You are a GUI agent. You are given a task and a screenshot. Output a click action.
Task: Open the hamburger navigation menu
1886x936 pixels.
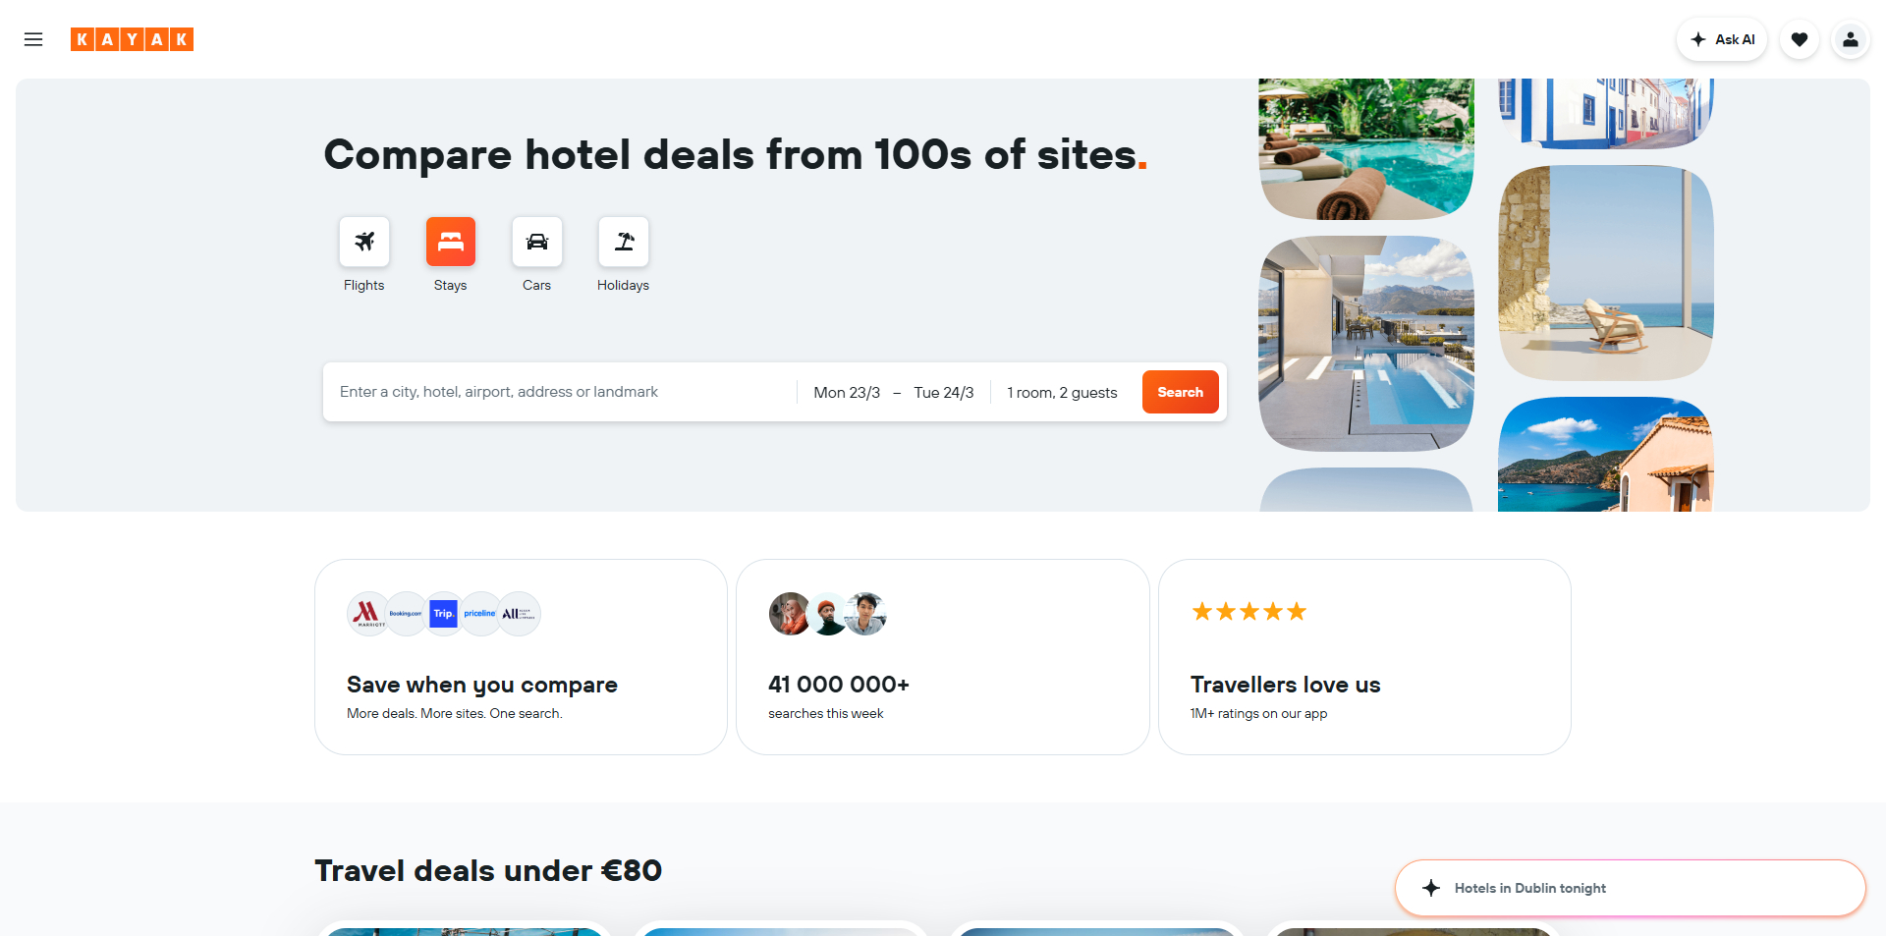[33, 39]
